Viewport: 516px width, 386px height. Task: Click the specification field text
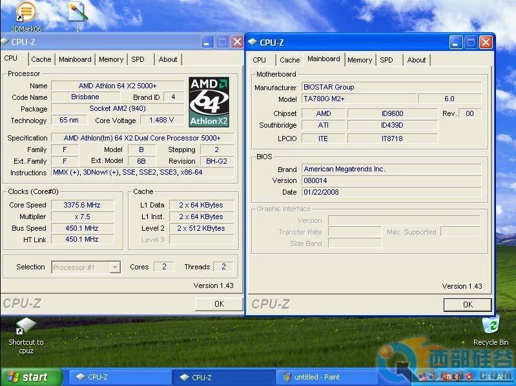[x=142, y=138]
